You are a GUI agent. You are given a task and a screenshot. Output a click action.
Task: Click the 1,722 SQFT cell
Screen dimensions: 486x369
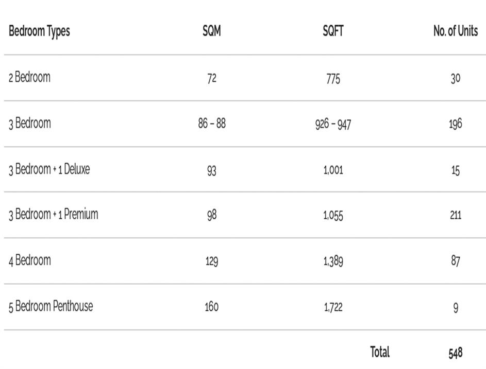pos(333,307)
